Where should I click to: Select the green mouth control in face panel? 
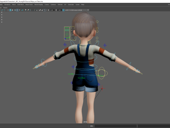coord(67,38)
